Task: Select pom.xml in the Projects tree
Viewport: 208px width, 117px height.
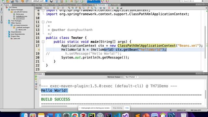Action: tap(17, 39)
